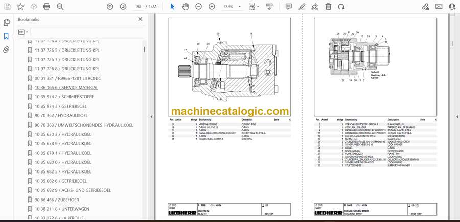The image size is (460, 222).
Task: Rotate the page with rotate icon
Action: 341,7
